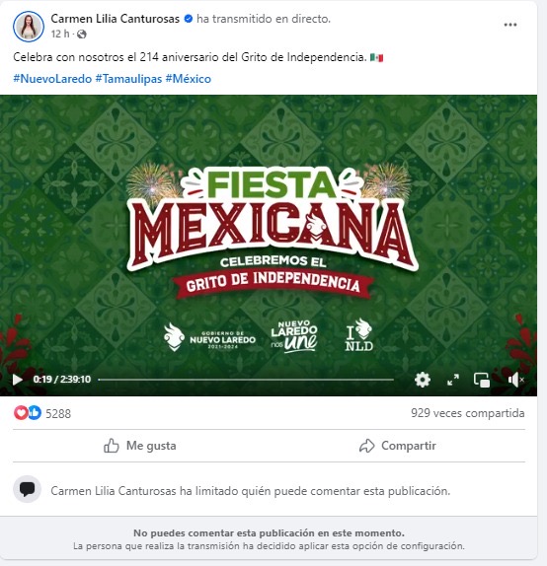Click the public audience globe icon

[82, 34]
